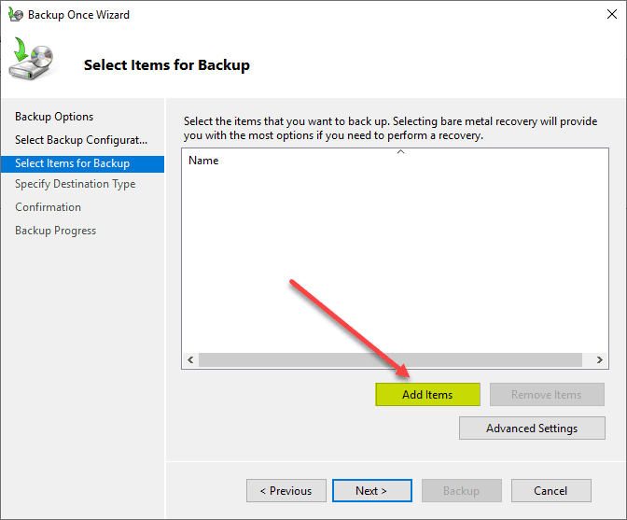Select the Confirmation step in sidebar
Screen dimensions: 627x520
click(48, 207)
